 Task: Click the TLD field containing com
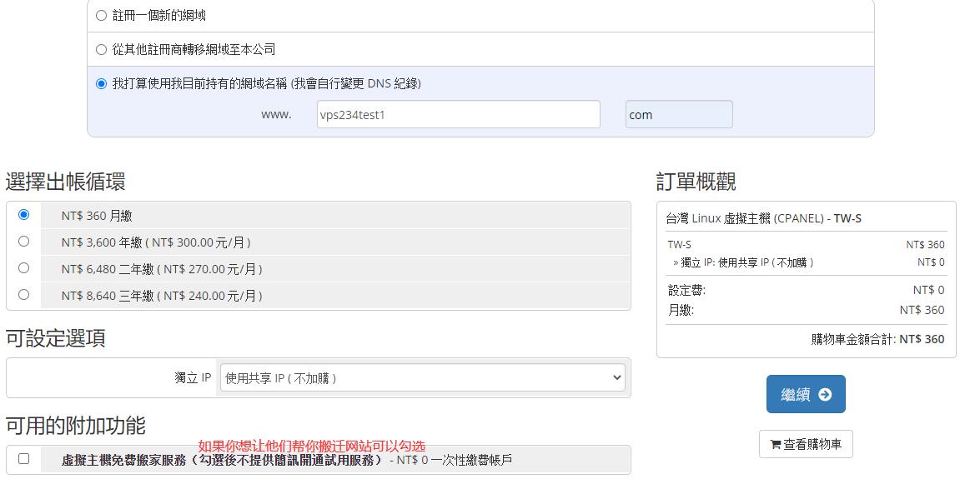(679, 114)
